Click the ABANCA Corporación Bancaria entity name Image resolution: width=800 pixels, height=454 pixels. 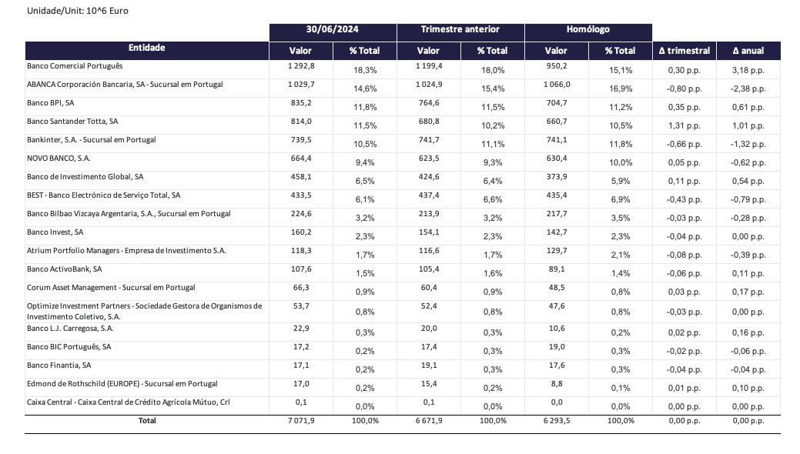(125, 85)
